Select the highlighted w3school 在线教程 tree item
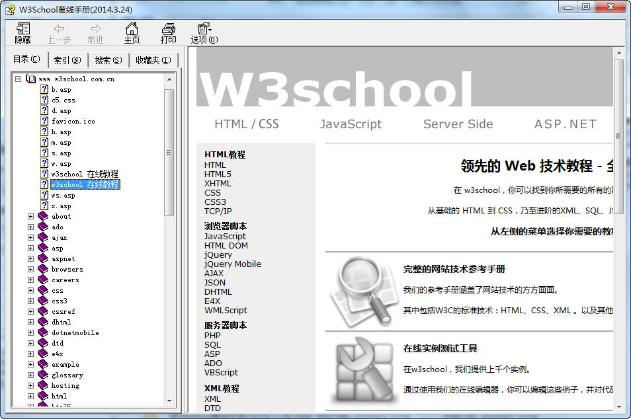Viewport: 631px width, 419px height. click(85, 184)
